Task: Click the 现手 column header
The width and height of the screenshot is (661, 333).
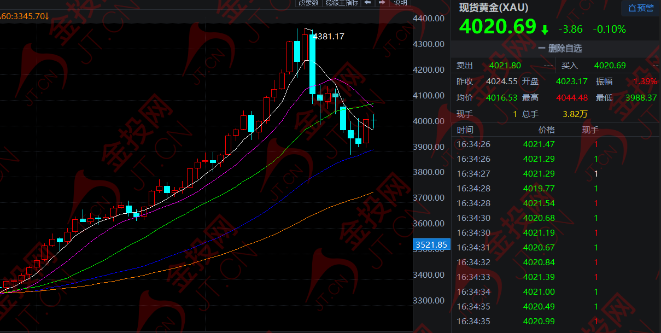Action: tap(590, 130)
